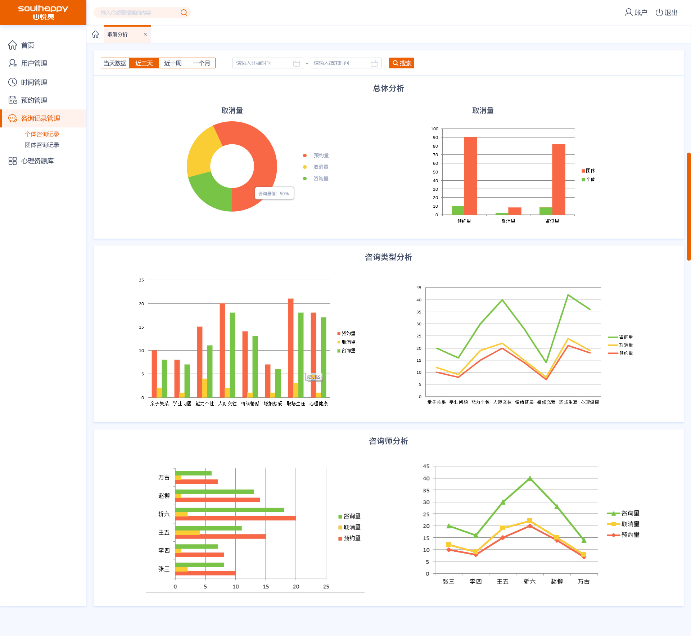691x636 pixels.
Task: Click the orange 搜索 button
Action: (402, 63)
